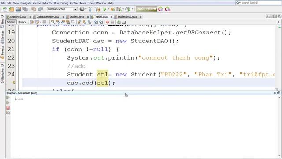The height and width of the screenshot is (159, 282).
Task: Switch to History view
Action: (x=22, y=22)
